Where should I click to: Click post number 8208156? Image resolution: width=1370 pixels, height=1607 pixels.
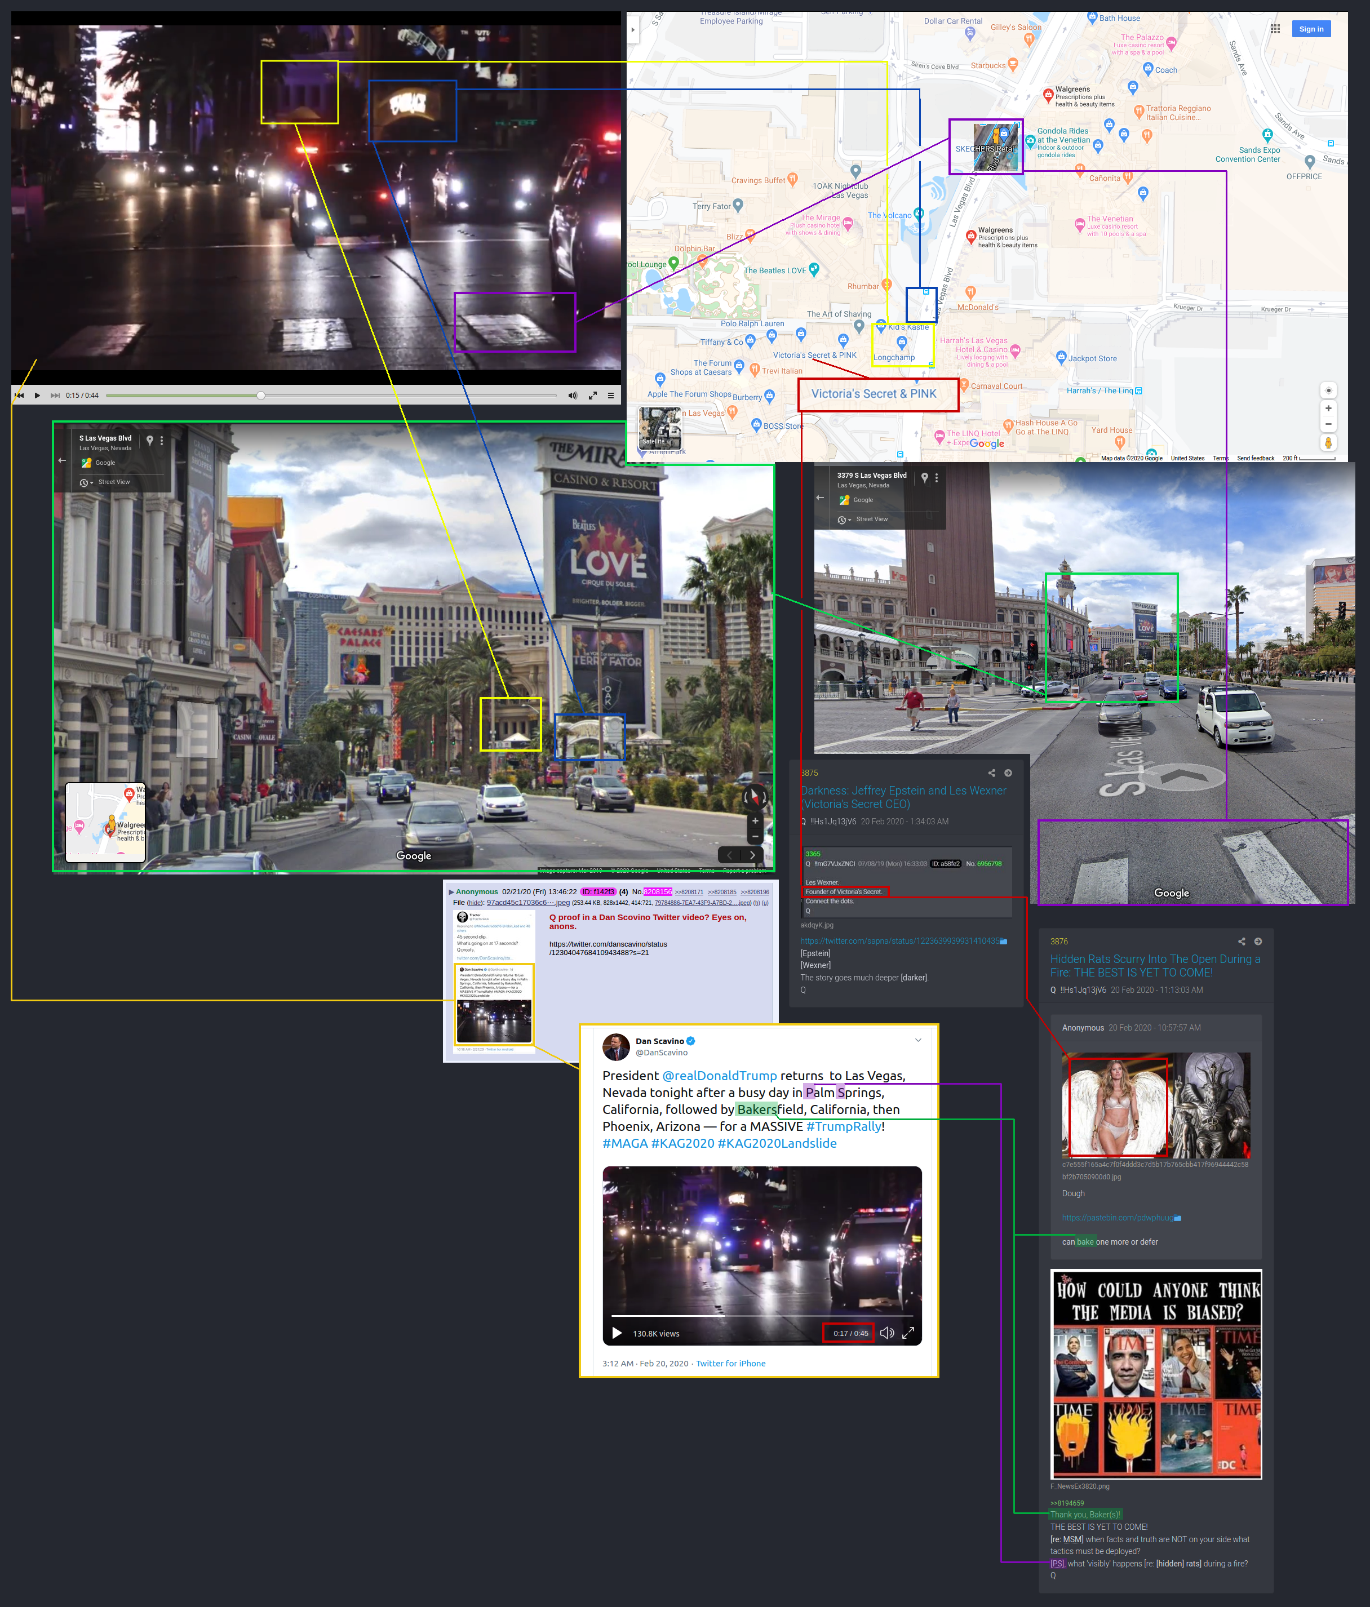(657, 892)
